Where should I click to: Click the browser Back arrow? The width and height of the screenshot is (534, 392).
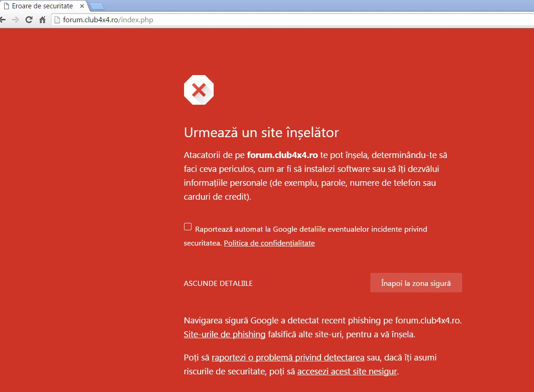[x=3, y=20]
